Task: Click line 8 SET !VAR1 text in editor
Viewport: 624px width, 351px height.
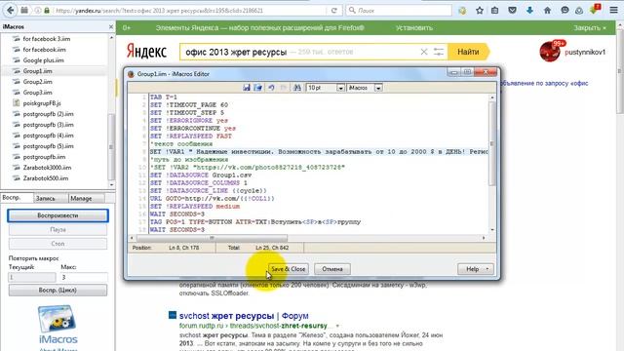Action: click(x=319, y=152)
